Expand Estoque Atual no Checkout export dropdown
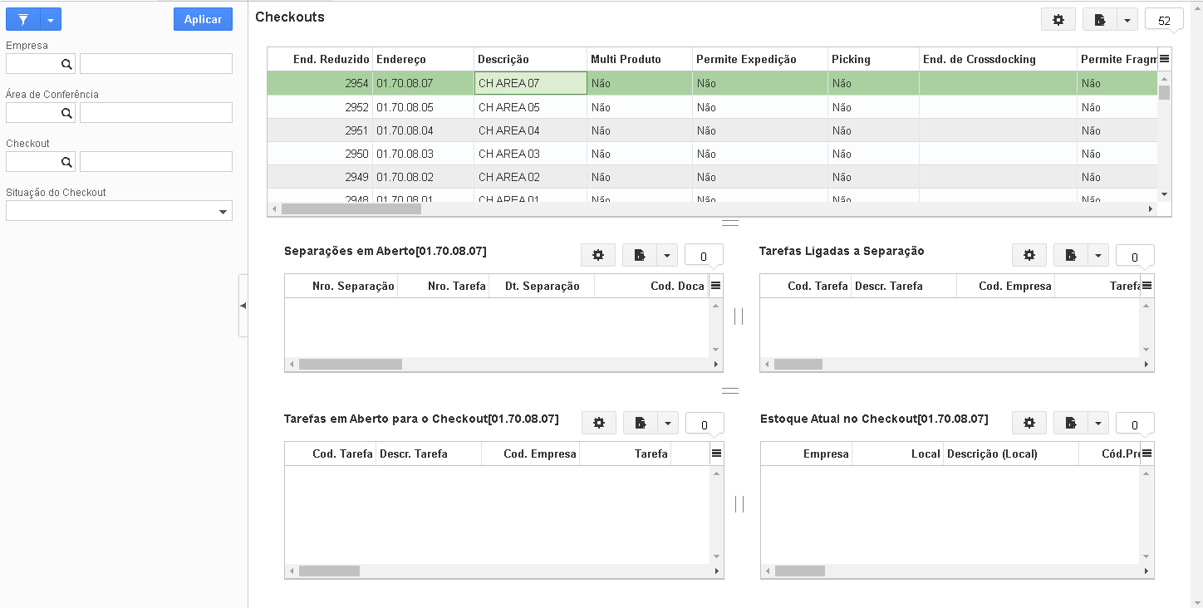1203x608 pixels. coord(1099,423)
